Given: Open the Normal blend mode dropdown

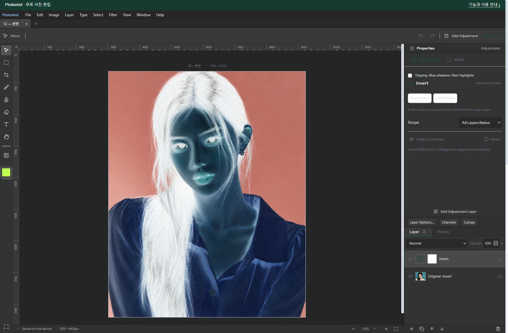Looking at the screenshot, I should pos(437,243).
